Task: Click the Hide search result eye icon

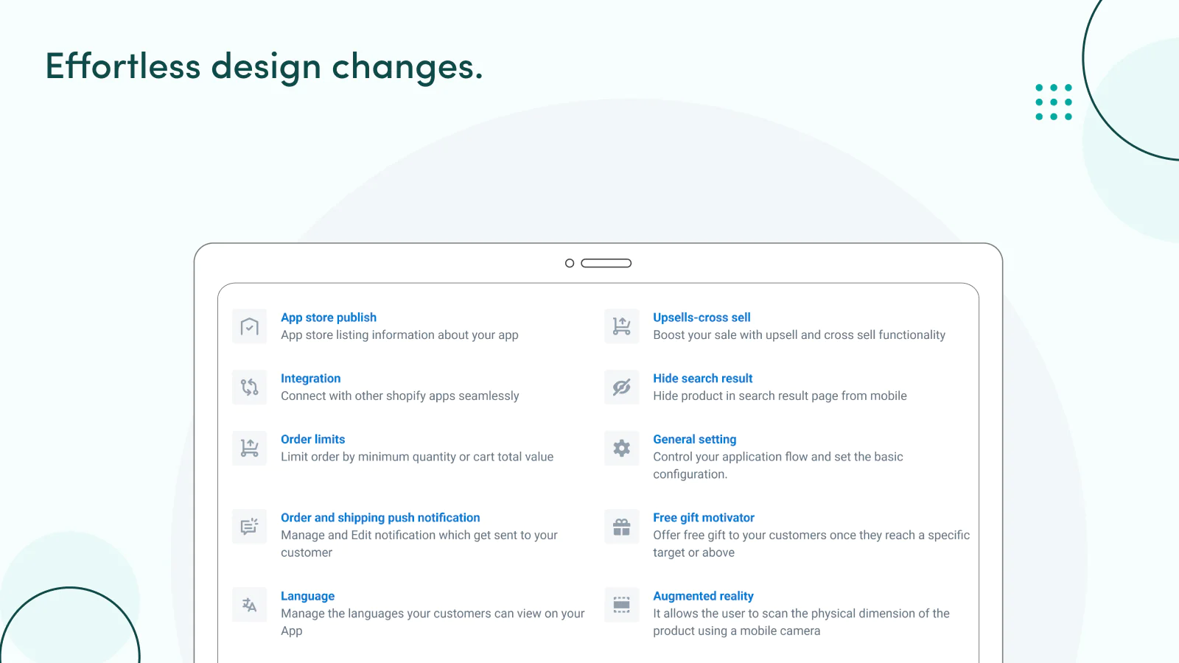Action: tap(622, 387)
